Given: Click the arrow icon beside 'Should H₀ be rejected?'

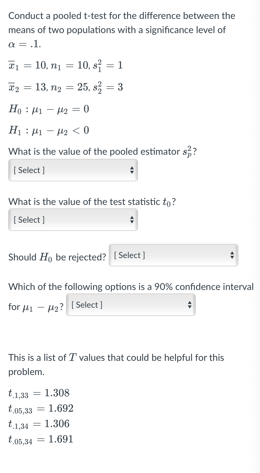Looking at the screenshot, I should 232,255.
